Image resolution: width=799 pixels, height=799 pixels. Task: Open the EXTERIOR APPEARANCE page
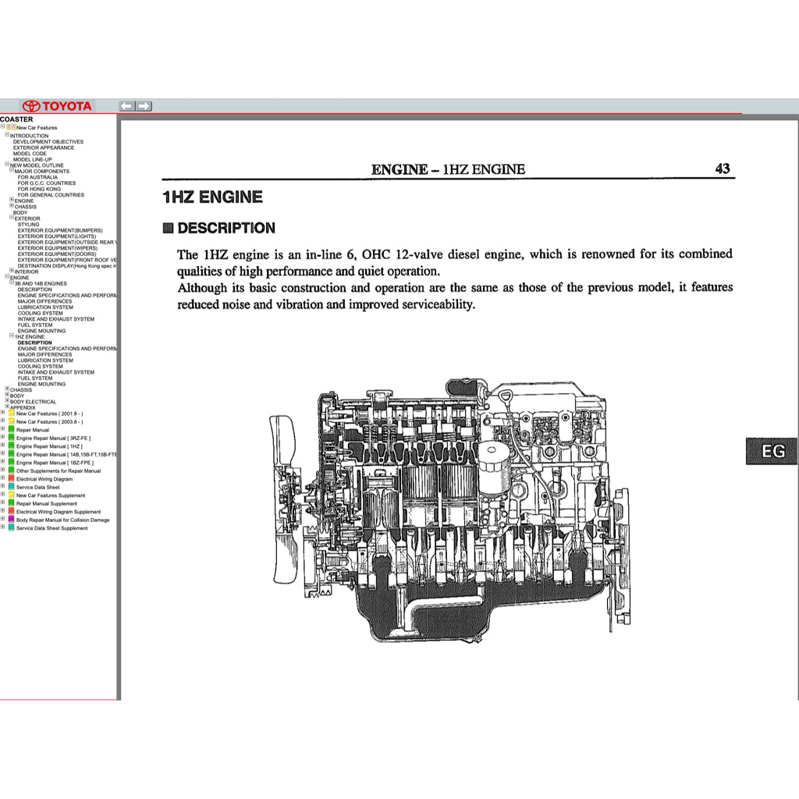(43, 147)
